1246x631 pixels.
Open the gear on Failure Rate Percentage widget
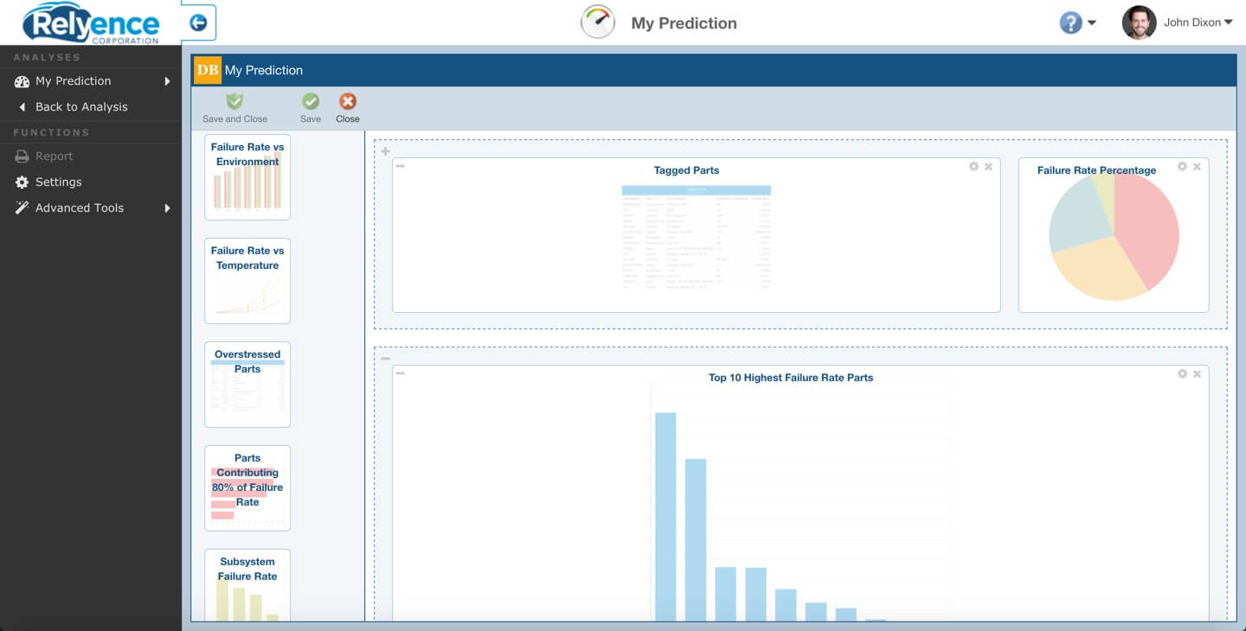tap(1181, 166)
